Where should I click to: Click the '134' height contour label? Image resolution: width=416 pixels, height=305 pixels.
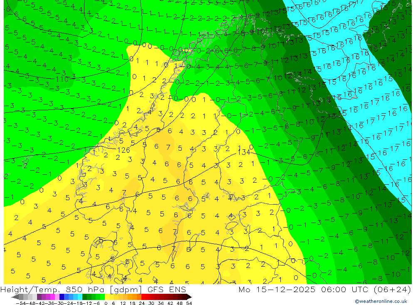click(244, 152)
